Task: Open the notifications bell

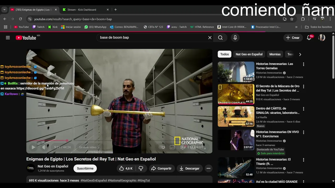Action: click(309, 38)
